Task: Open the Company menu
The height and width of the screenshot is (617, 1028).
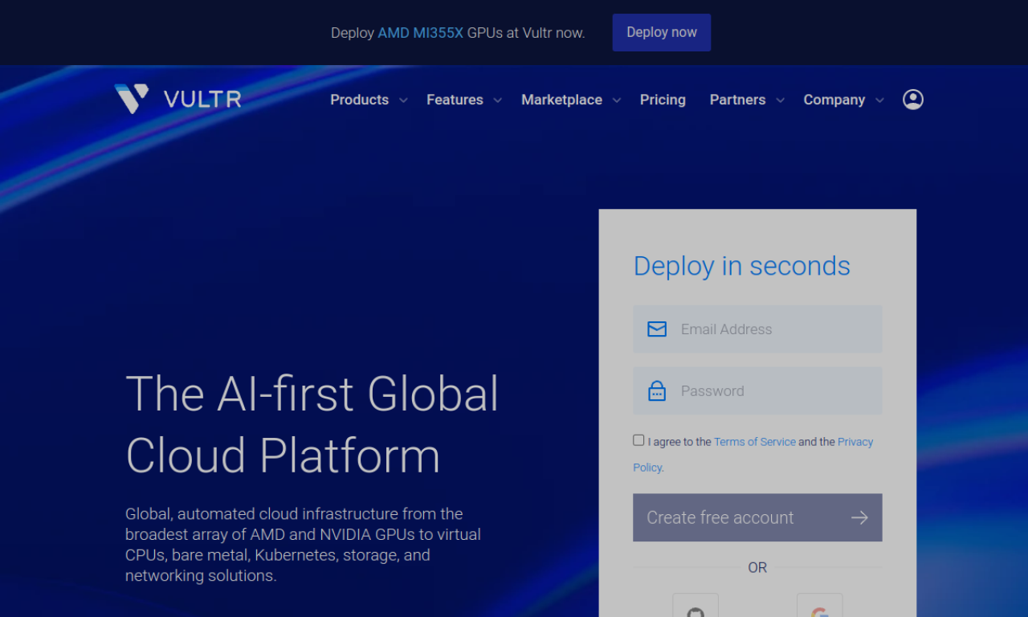Action: coord(834,100)
